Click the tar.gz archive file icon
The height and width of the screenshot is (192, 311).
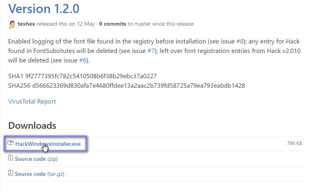pos(11,173)
